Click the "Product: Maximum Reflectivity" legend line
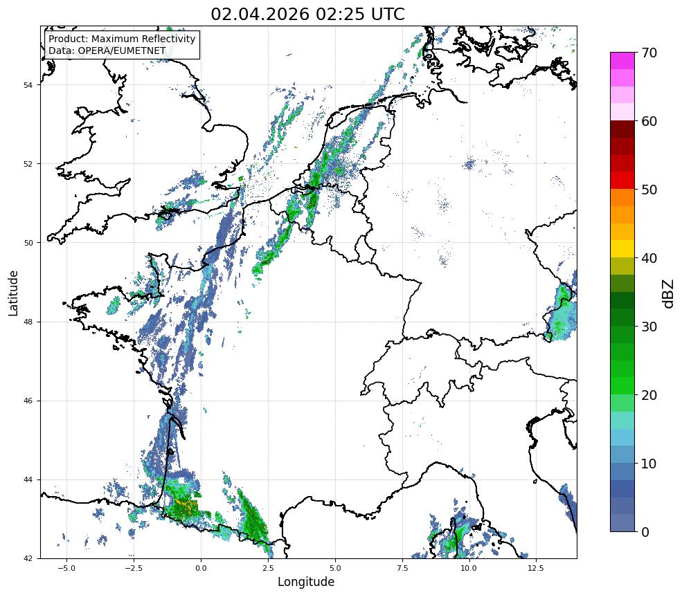 pyautogui.click(x=122, y=39)
